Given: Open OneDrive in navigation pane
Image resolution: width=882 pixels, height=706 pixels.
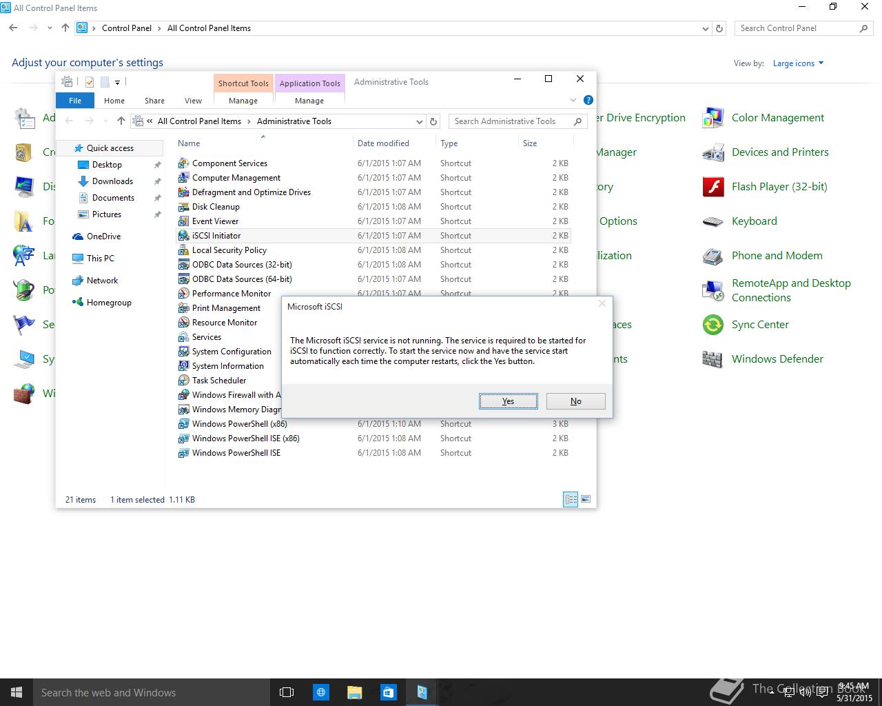Looking at the screenshot, I should pyautogui.click(x=103, y=236).
